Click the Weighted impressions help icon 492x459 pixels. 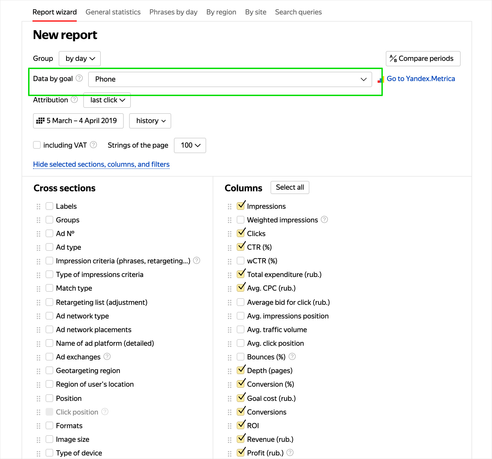pos(324,219)
